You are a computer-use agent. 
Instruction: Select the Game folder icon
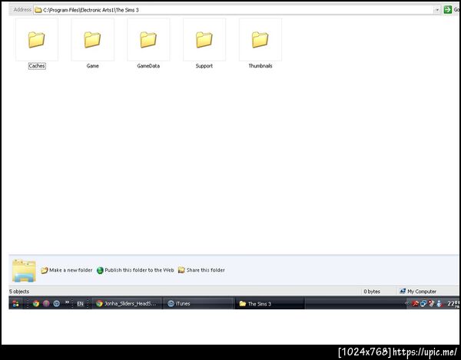[92, 40]
